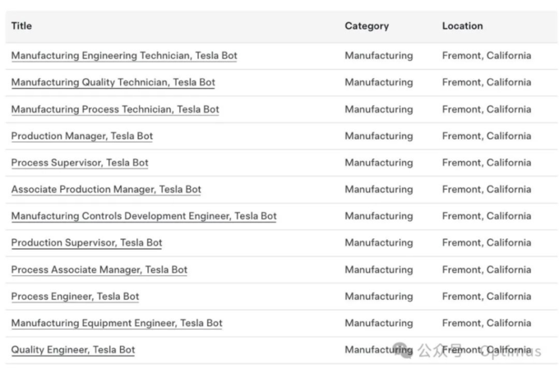Click the Location column header
This screenshot has width=559, height=373.
(x=462, y=26)
